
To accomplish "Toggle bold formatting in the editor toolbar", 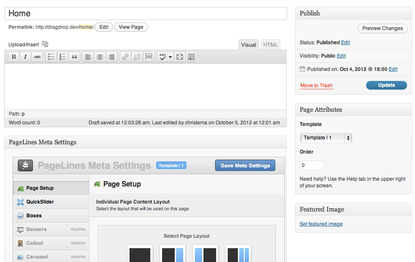I will coord(14,57).
